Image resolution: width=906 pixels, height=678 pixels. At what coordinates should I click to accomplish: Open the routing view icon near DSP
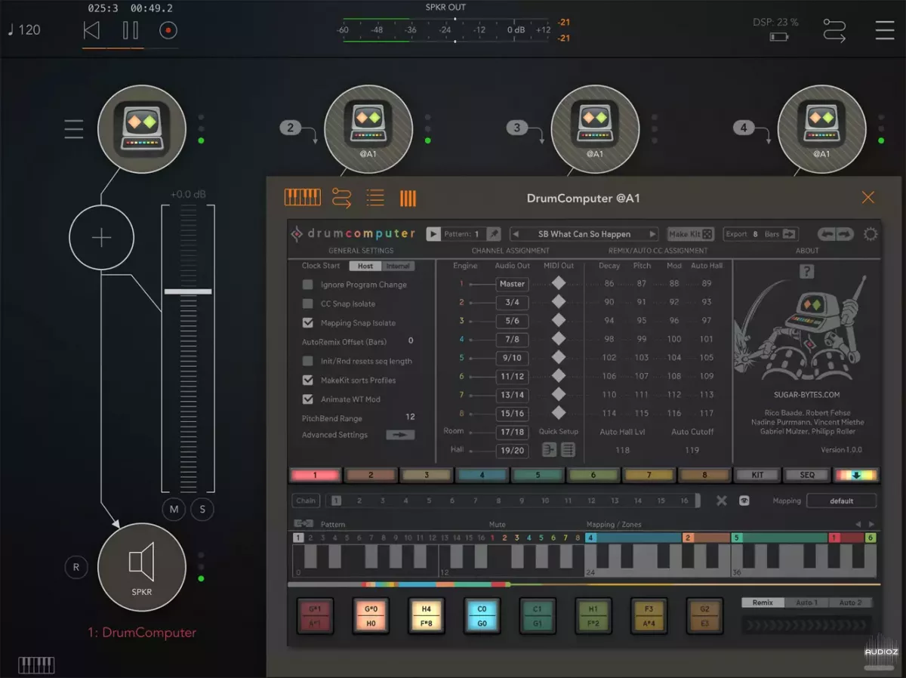point(834,30)
